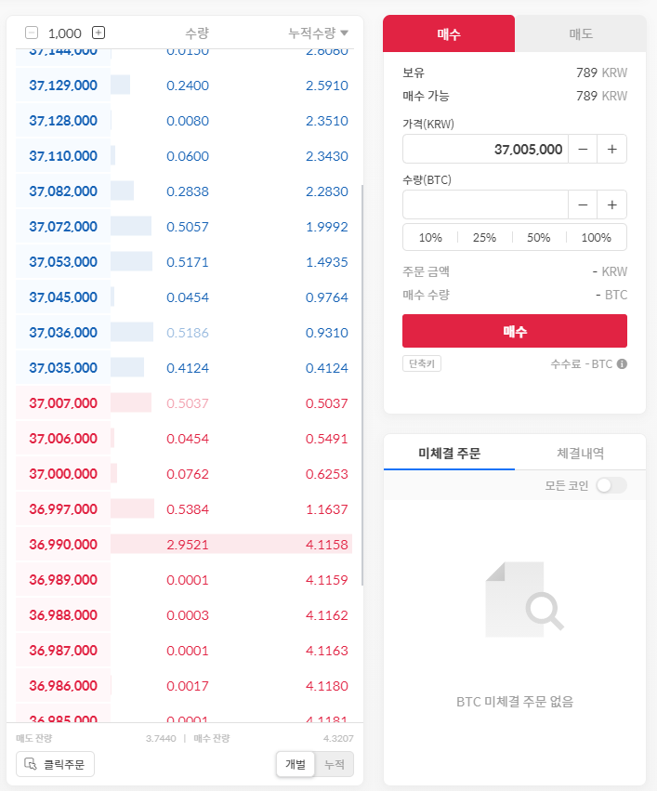Select the 36,990,000 bid price row

(63, 544)
